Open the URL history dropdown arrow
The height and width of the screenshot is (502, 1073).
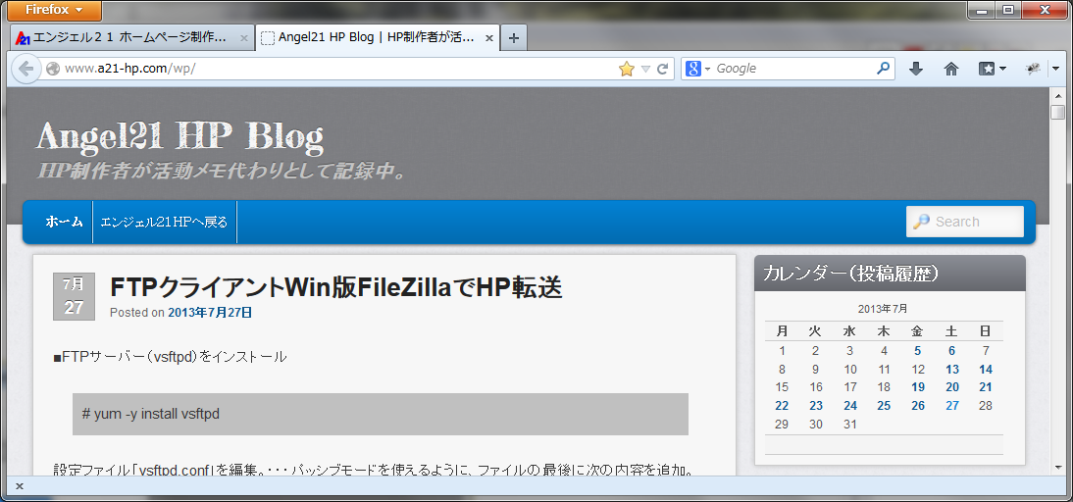click(x=645, y=69)
